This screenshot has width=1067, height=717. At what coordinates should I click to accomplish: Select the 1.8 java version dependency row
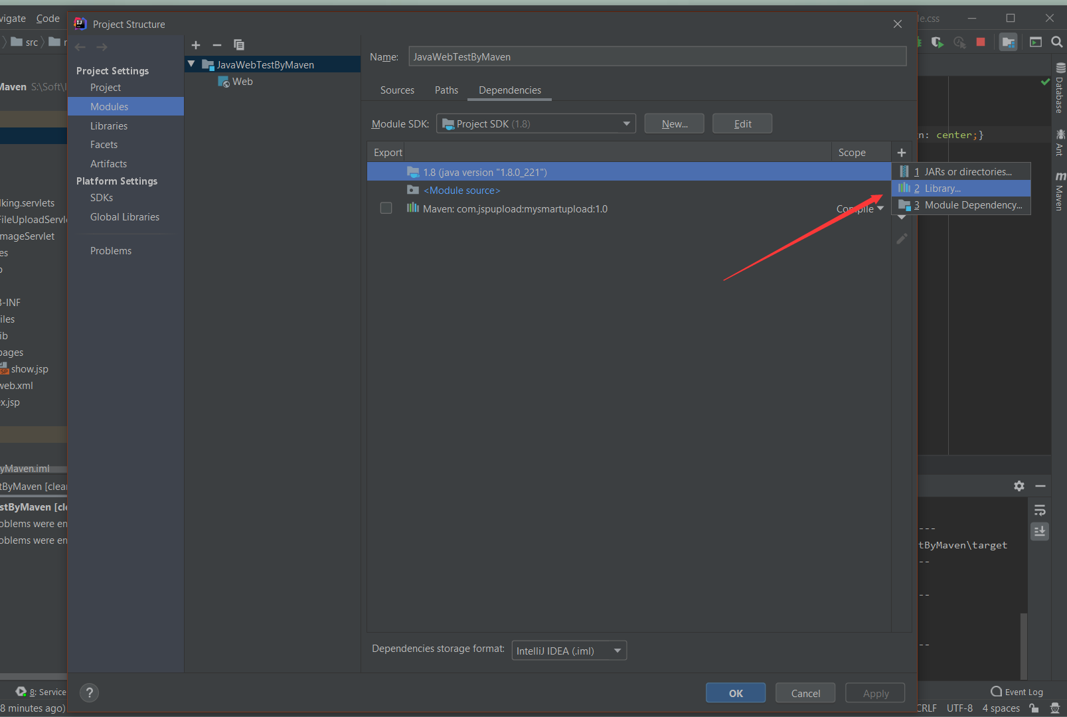(x=628, y=172)
